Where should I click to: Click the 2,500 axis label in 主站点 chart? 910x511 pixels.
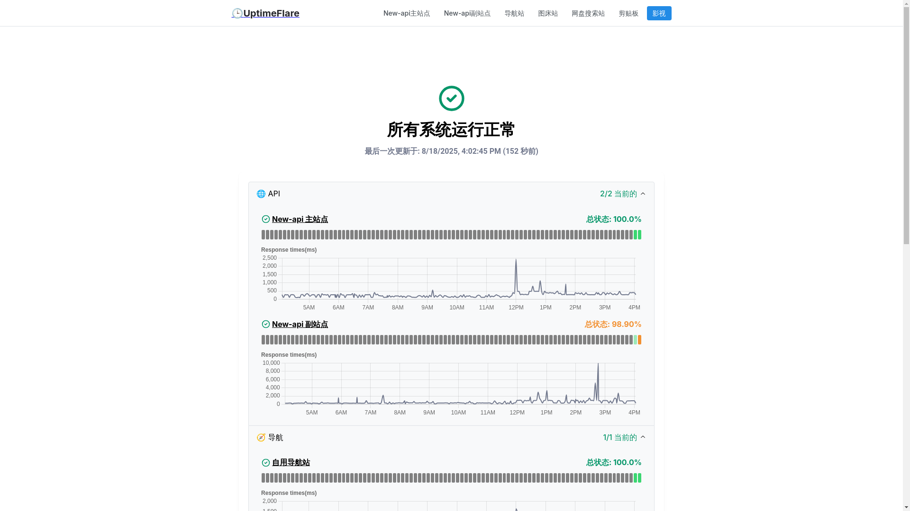click(x=270, y=258)
